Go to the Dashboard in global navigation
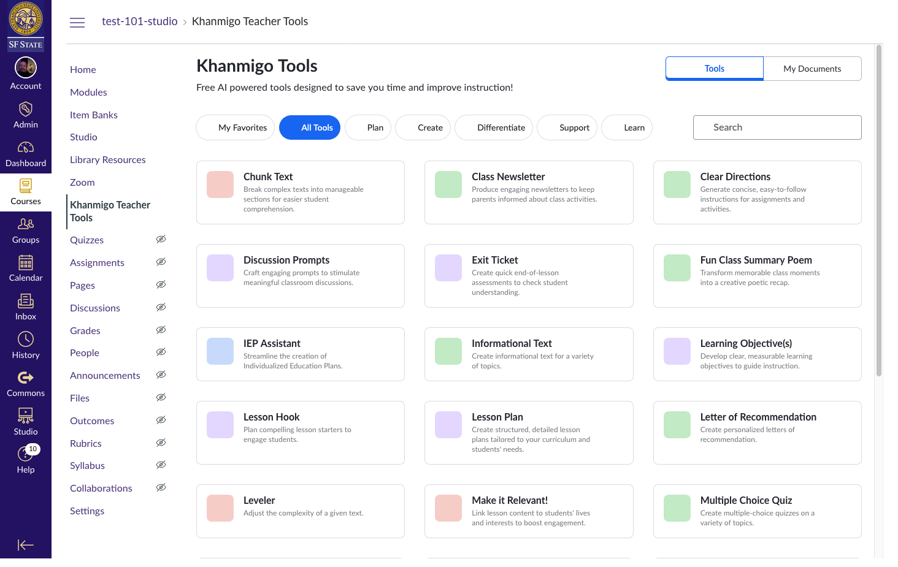Screen dimensions: 898x567 click(x=26, y=154)
